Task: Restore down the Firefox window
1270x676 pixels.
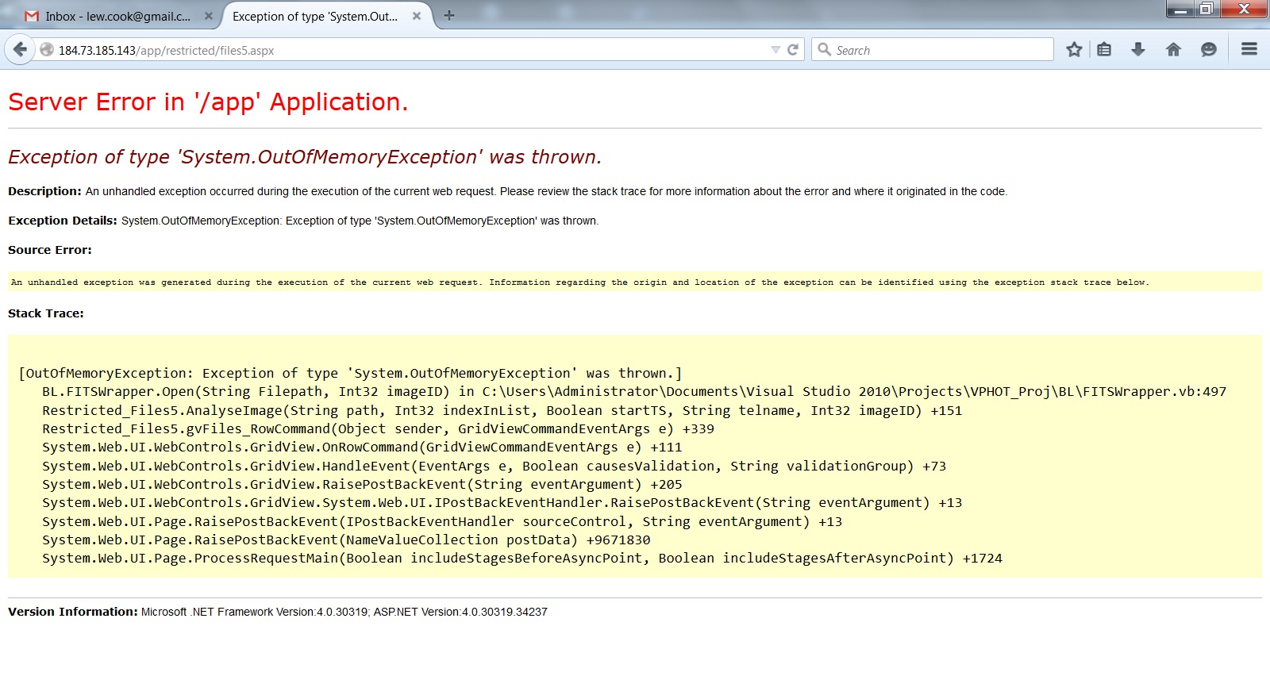Action: pyautogui.click(x=1206, y=9)
